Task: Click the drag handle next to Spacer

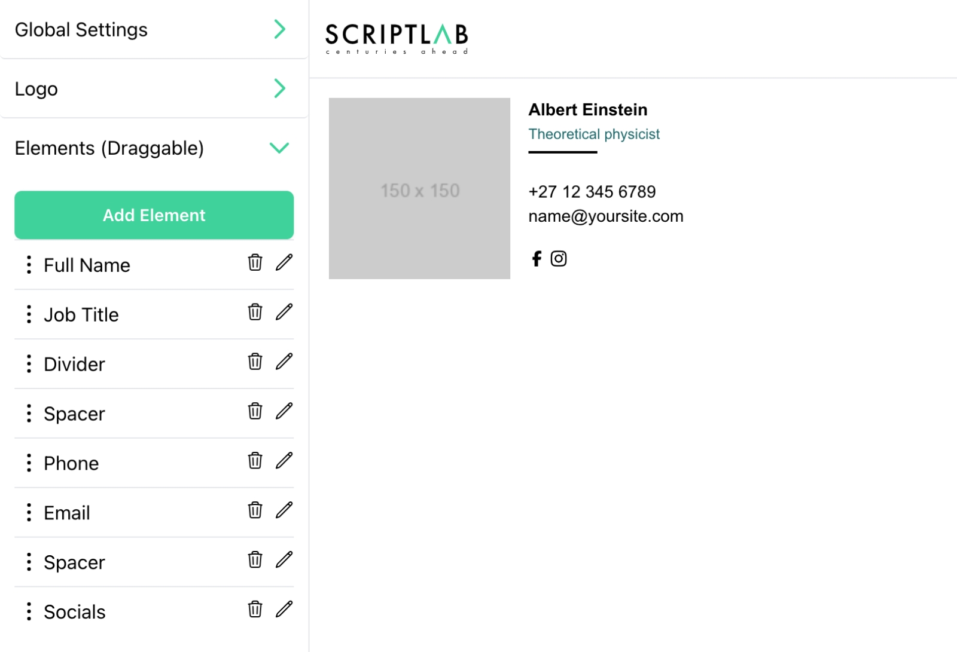Action: pyautogui.click(x=28, y=413)
